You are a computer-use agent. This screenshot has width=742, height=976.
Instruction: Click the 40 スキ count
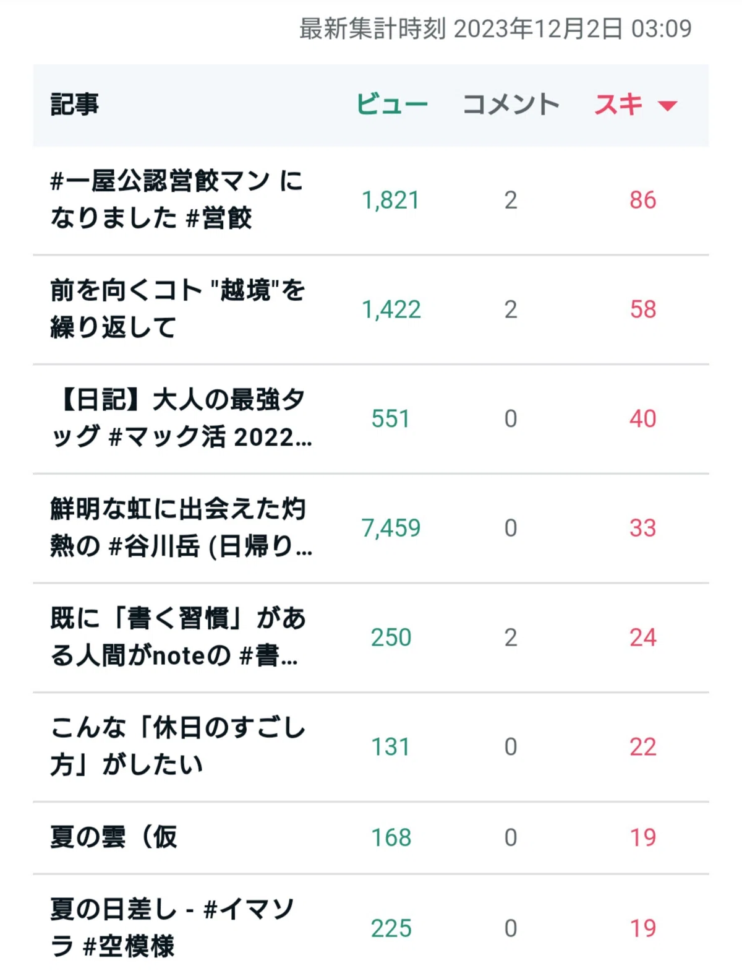point(643,418)
